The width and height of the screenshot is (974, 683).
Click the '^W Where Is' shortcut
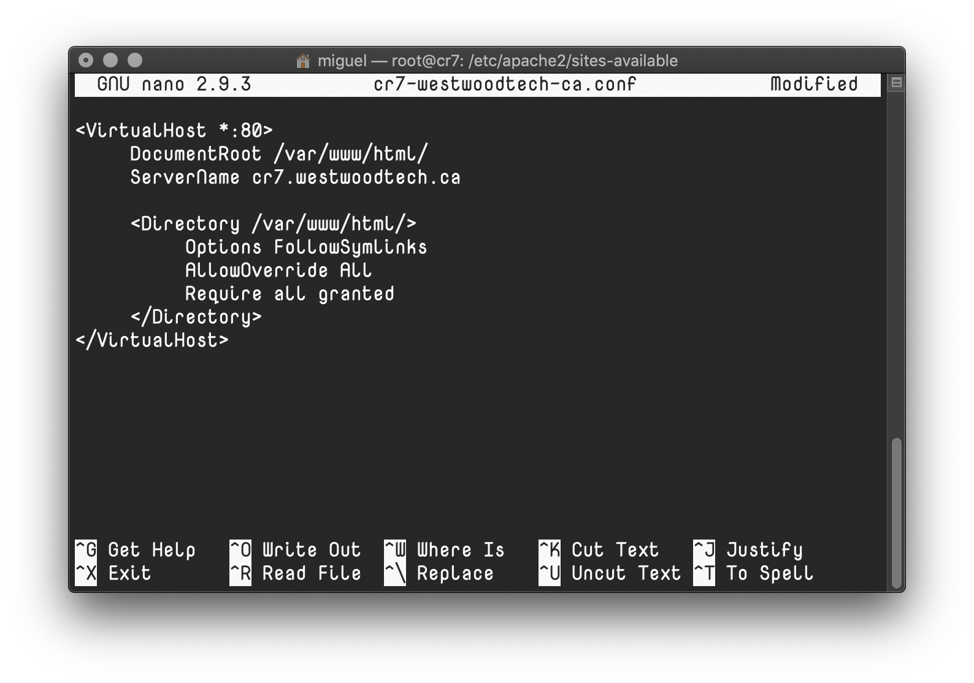(445, 550)
